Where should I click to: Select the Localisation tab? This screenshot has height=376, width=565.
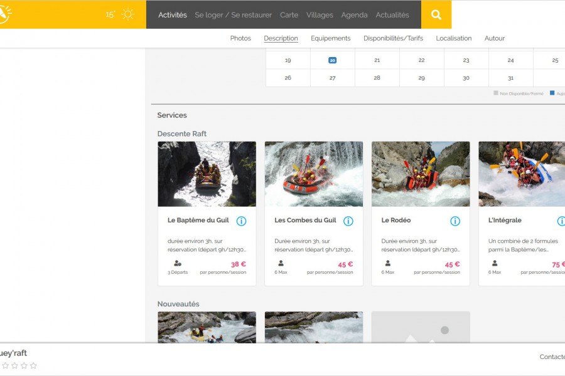pyautogui.click(x=453, y=38)
